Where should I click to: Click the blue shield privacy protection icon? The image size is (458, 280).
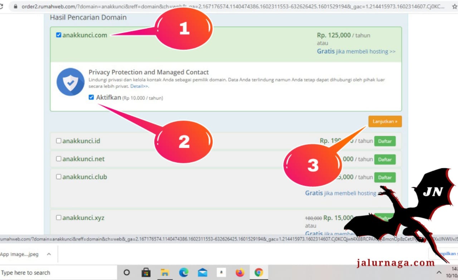(70, 82)
